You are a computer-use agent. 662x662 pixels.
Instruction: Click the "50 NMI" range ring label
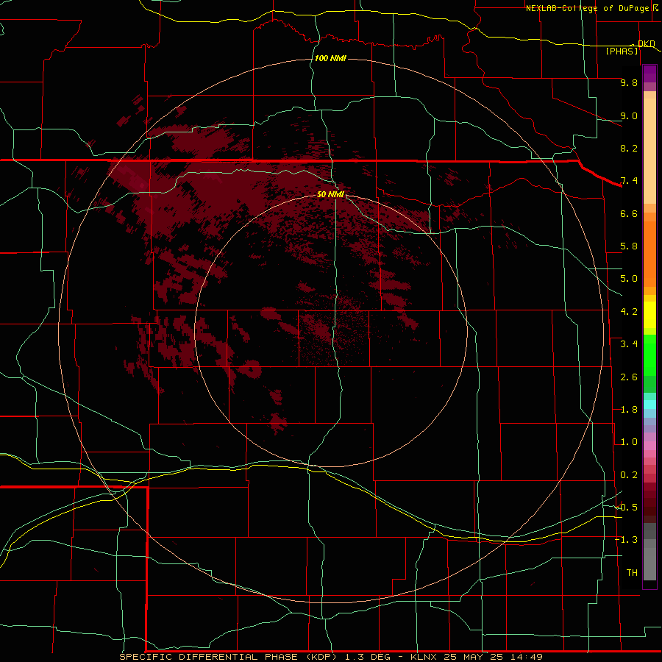point(330,194)
